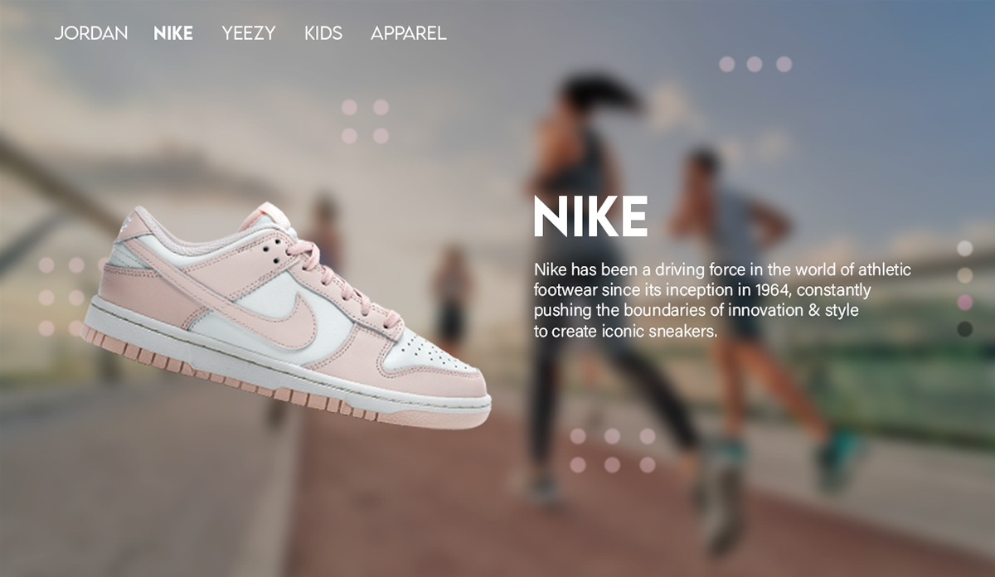Open the KIDS category link
Viewport: 995px width, 577px height.
[323, 33]
